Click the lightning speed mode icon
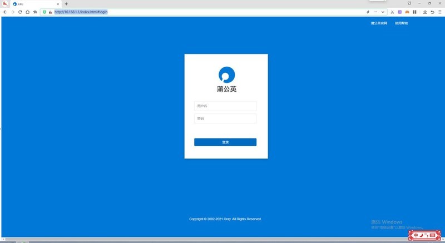Image resolution: width=445 pixels, height=243 pixels. pyautogui.click(x=368, y=12)
